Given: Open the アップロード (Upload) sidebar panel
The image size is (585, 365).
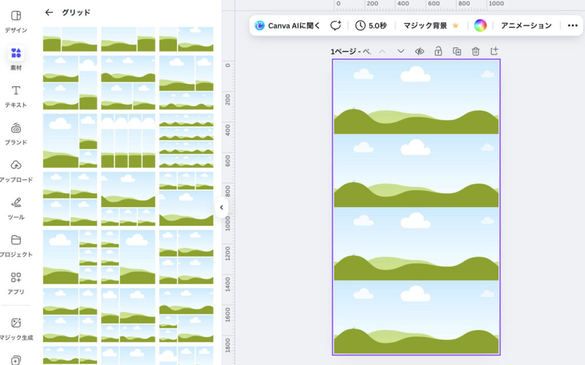Looking at the screenshot, I should 16,170.
